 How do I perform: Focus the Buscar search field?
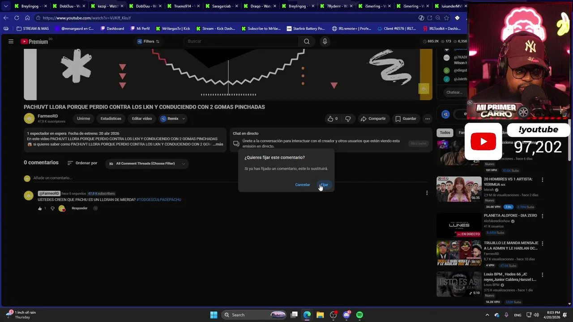(x=242, y=41)
